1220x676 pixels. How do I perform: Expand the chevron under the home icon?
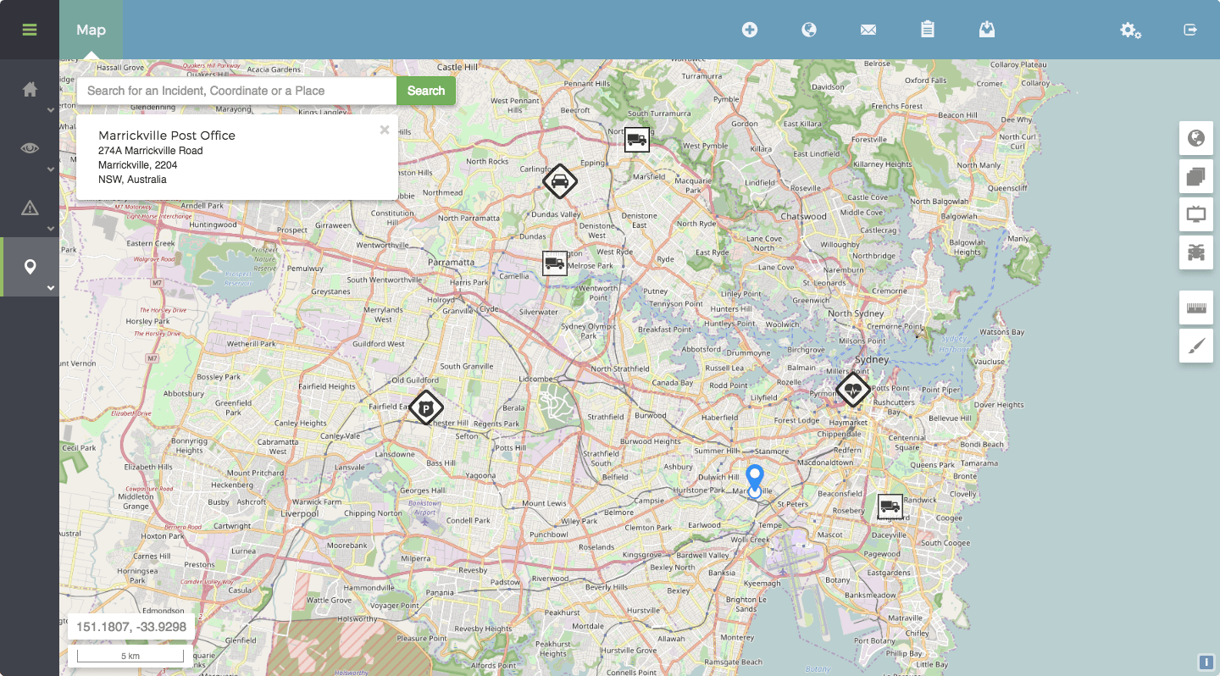51,110
